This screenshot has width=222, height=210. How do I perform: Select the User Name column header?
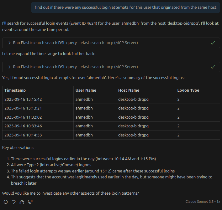(x=86, y=90)
